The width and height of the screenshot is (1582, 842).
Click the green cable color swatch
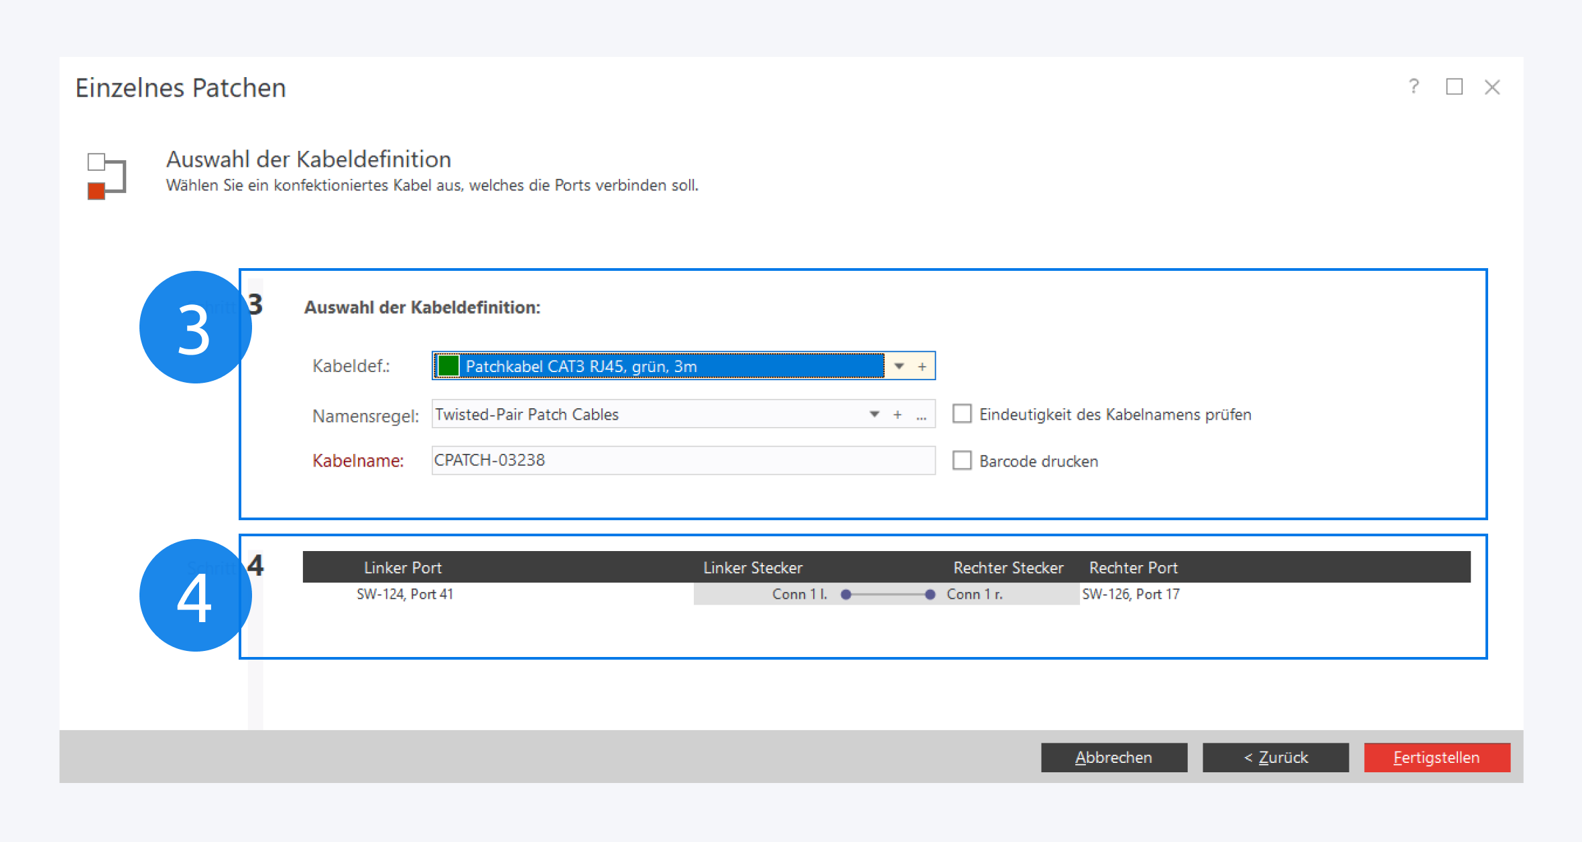tap(448, 366)
